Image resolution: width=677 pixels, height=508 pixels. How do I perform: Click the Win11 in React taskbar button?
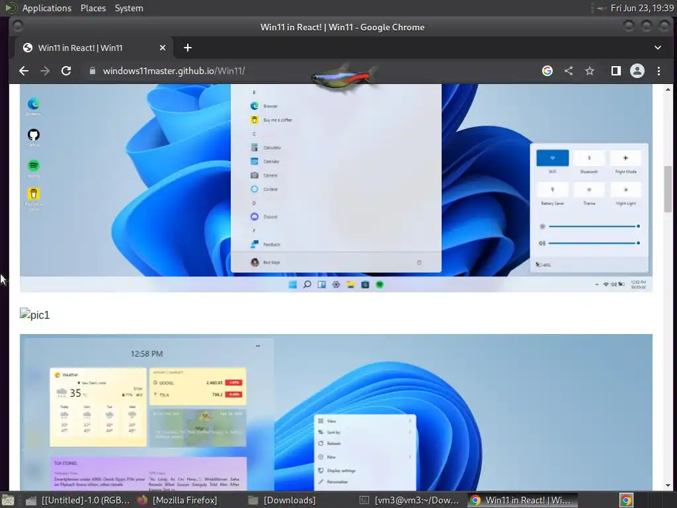coord(522,500)
